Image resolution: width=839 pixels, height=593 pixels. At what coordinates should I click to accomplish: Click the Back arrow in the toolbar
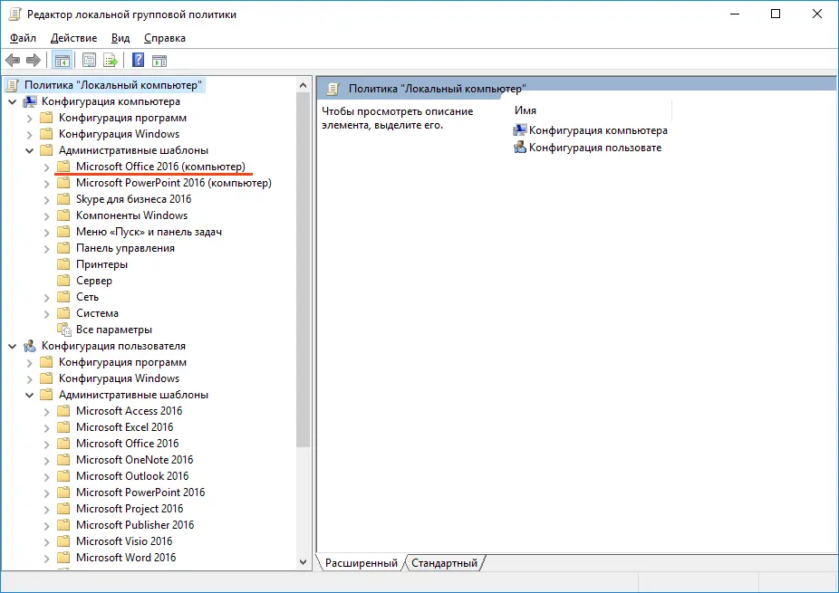13,61
